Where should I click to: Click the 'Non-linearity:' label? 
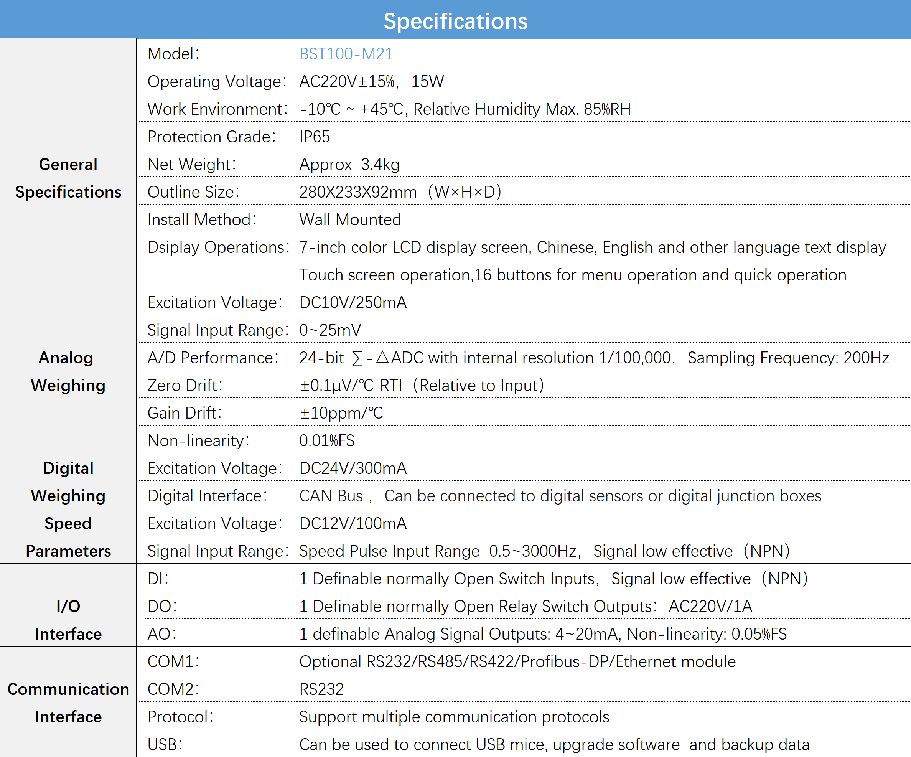pyautogui.click(x=199, y=441)
